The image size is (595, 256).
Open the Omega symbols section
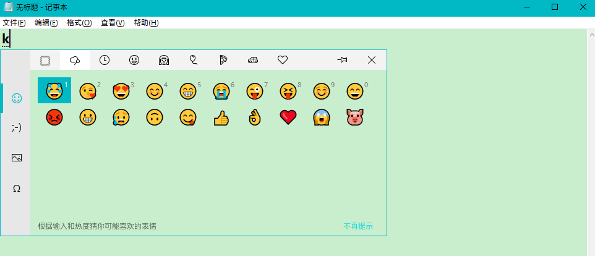(17, 188)
